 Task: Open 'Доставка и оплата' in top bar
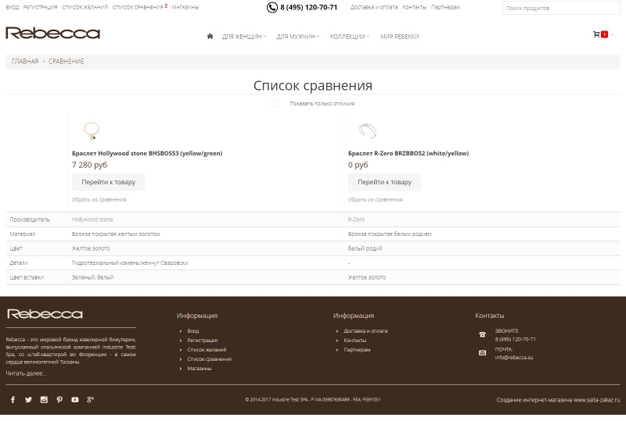(x=374, y=7)
